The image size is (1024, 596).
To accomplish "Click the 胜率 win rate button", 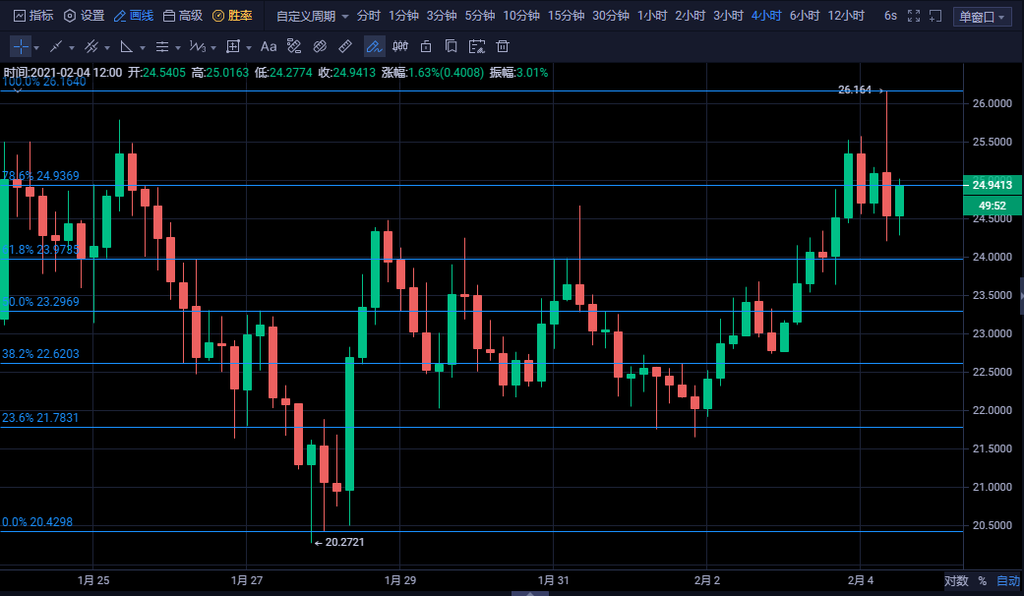I will click(232, 16).
